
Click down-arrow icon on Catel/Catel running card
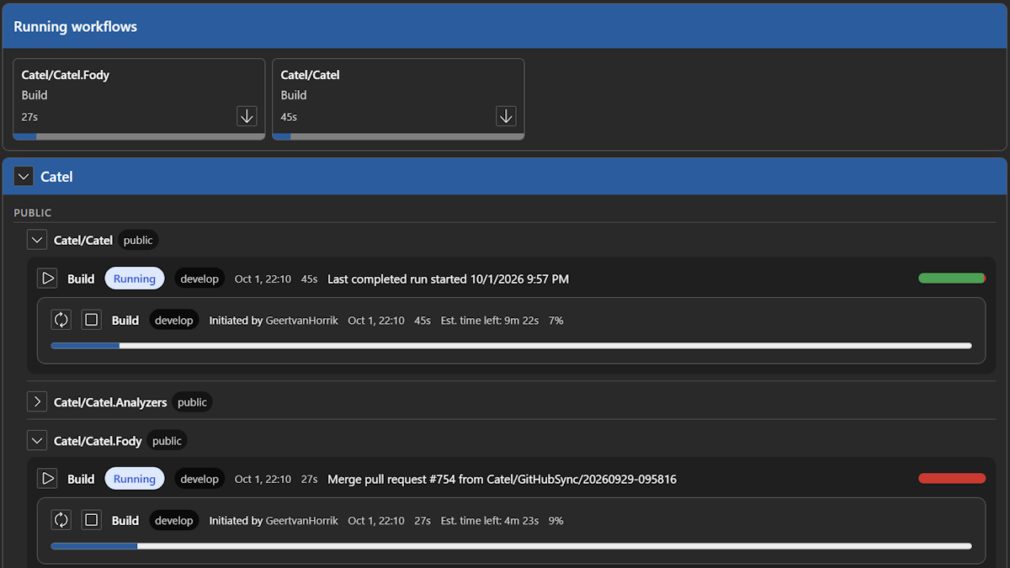click(x=506, y=116)
